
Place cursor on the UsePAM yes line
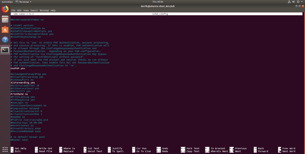click(18, 68)
